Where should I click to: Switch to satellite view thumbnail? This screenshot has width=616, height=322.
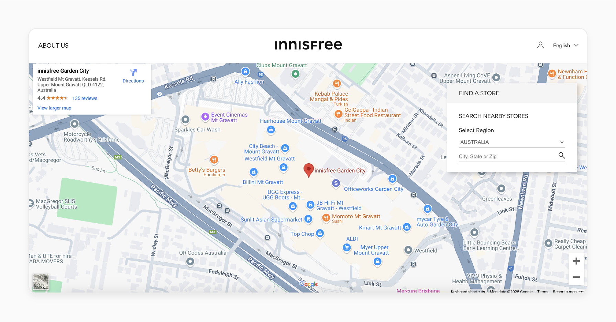41,282
